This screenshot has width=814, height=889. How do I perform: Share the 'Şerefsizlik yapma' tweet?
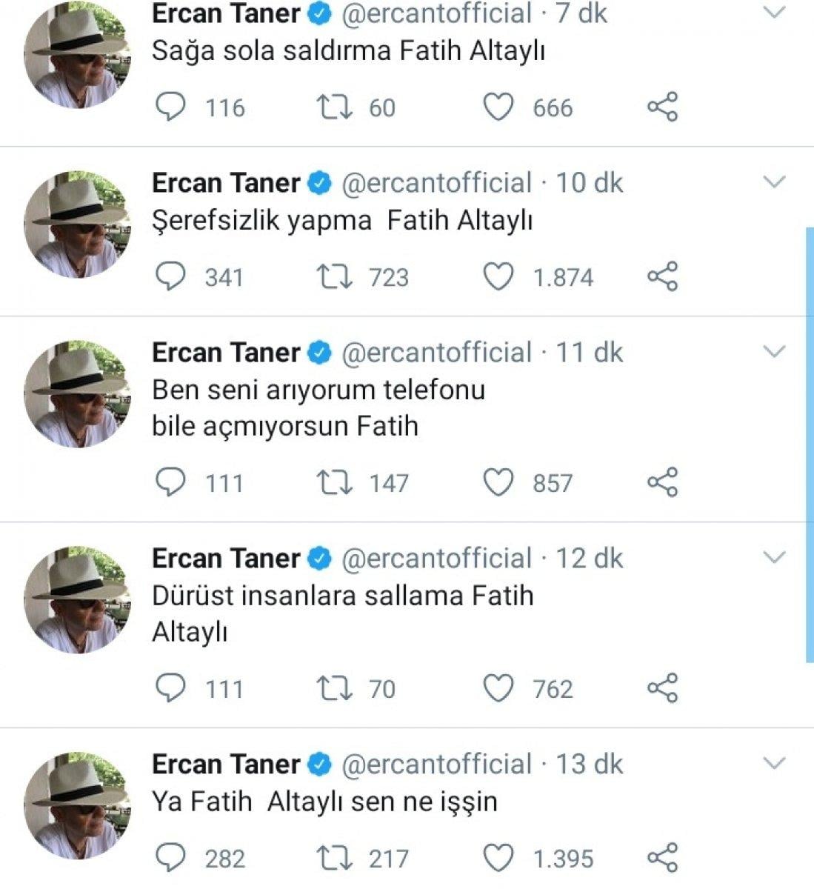point(663,276)
